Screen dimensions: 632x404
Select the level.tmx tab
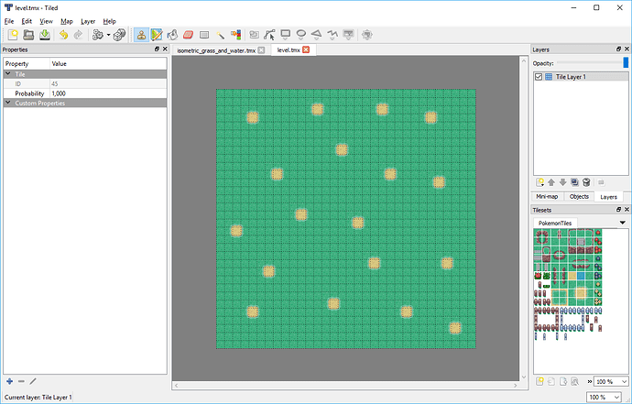(289, 50)
